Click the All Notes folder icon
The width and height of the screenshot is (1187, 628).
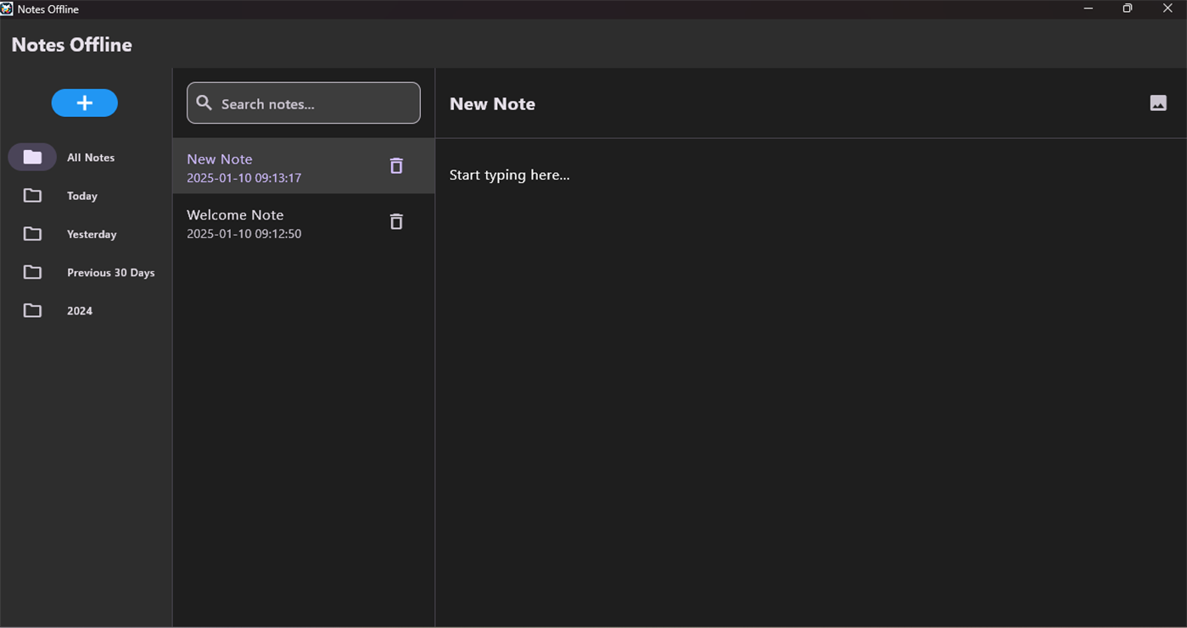(32, 157)
